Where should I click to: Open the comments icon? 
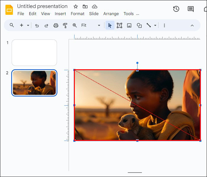click(x=191, y=9)
